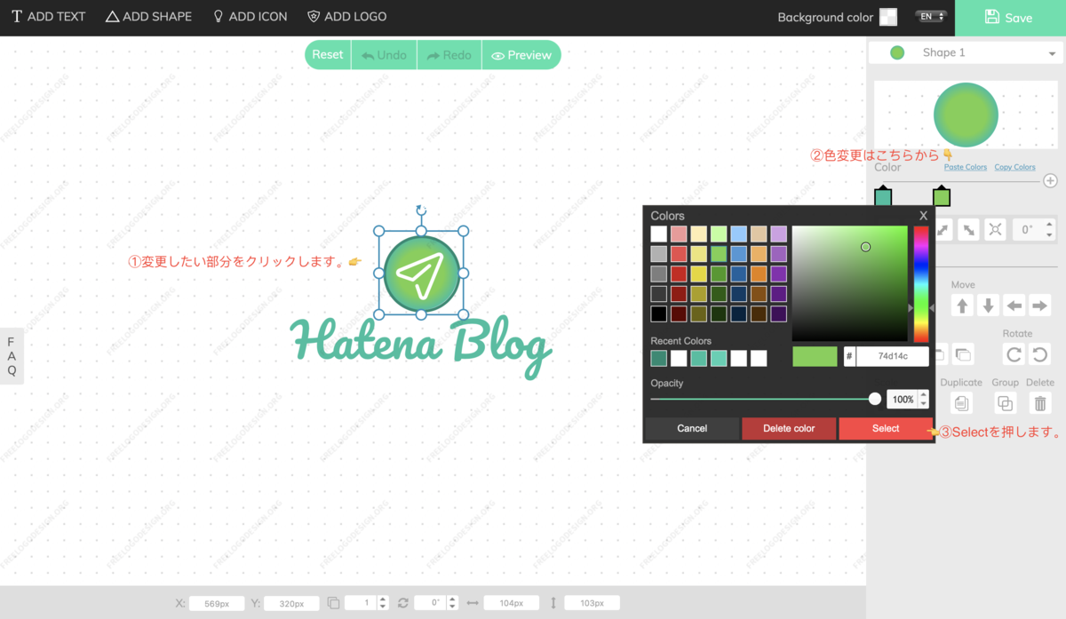
Task: Pick the bright purple palette swatch
Action: (x=778, y=274)
